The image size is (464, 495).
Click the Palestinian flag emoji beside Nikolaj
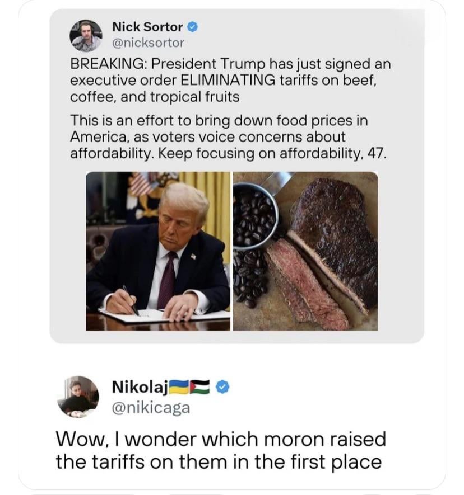tap(200, 386)
